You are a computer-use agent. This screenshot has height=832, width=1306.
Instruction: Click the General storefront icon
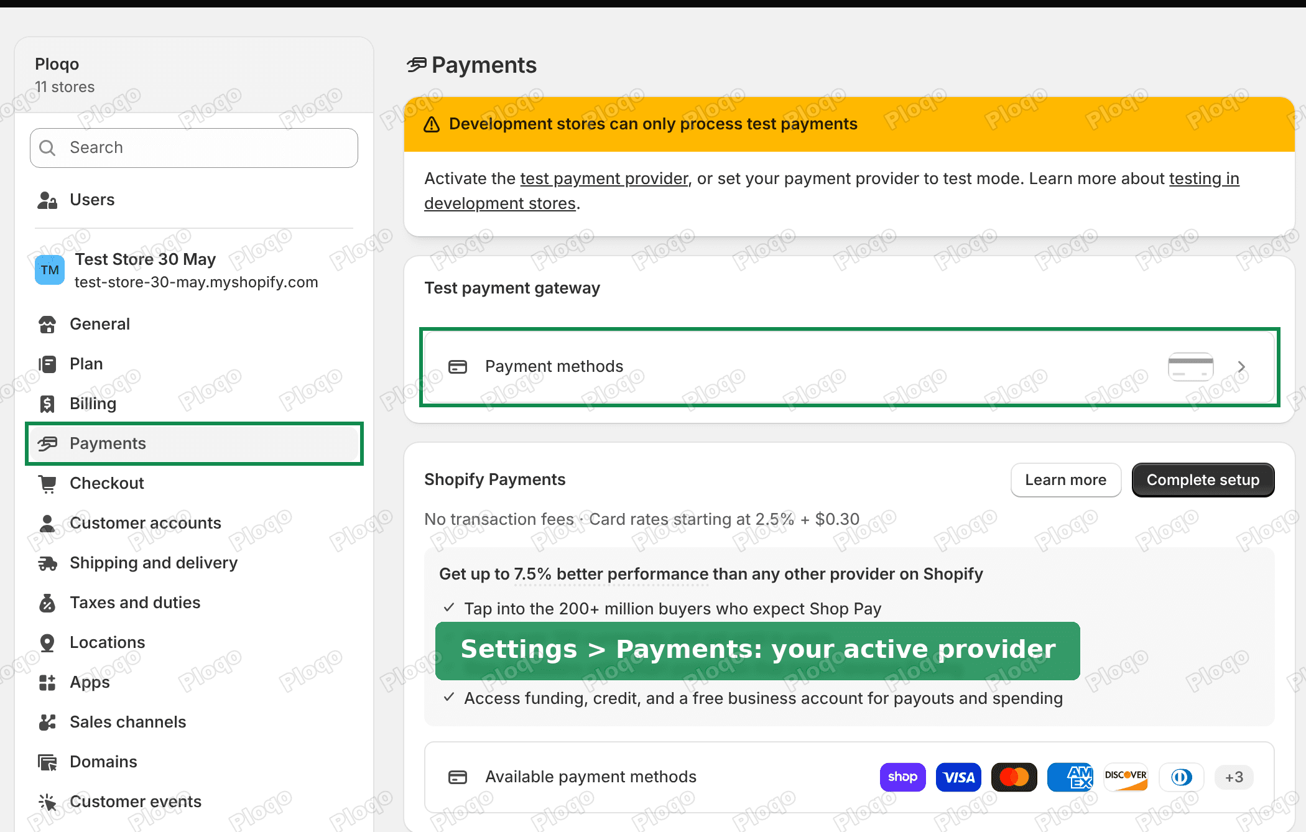(x=47, y=324)
